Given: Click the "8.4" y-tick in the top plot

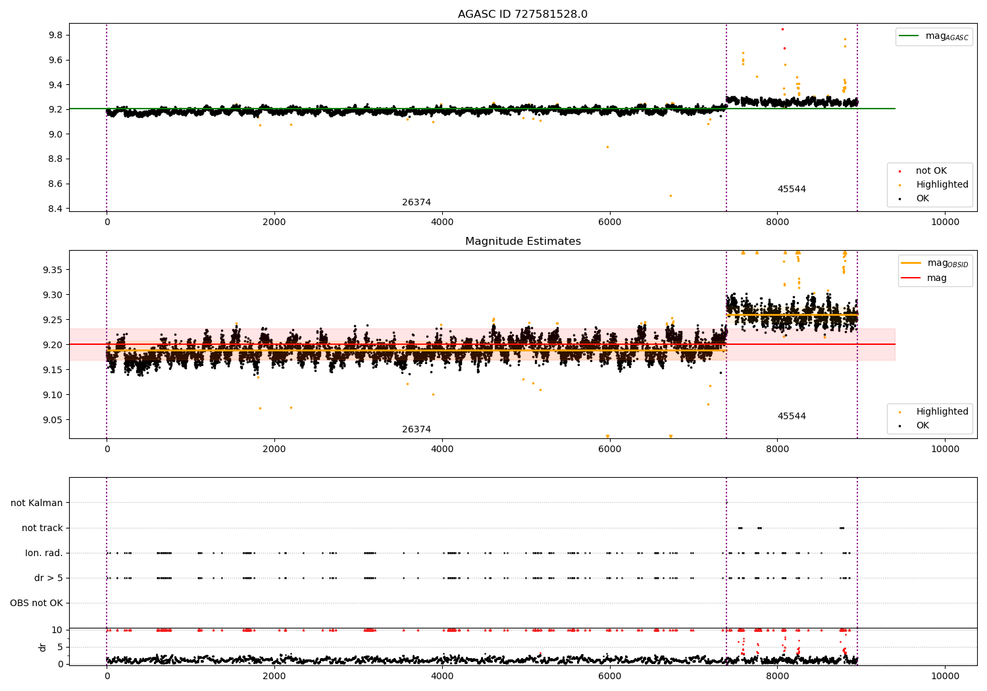Looking at the screenshot, I should point(56,209).
